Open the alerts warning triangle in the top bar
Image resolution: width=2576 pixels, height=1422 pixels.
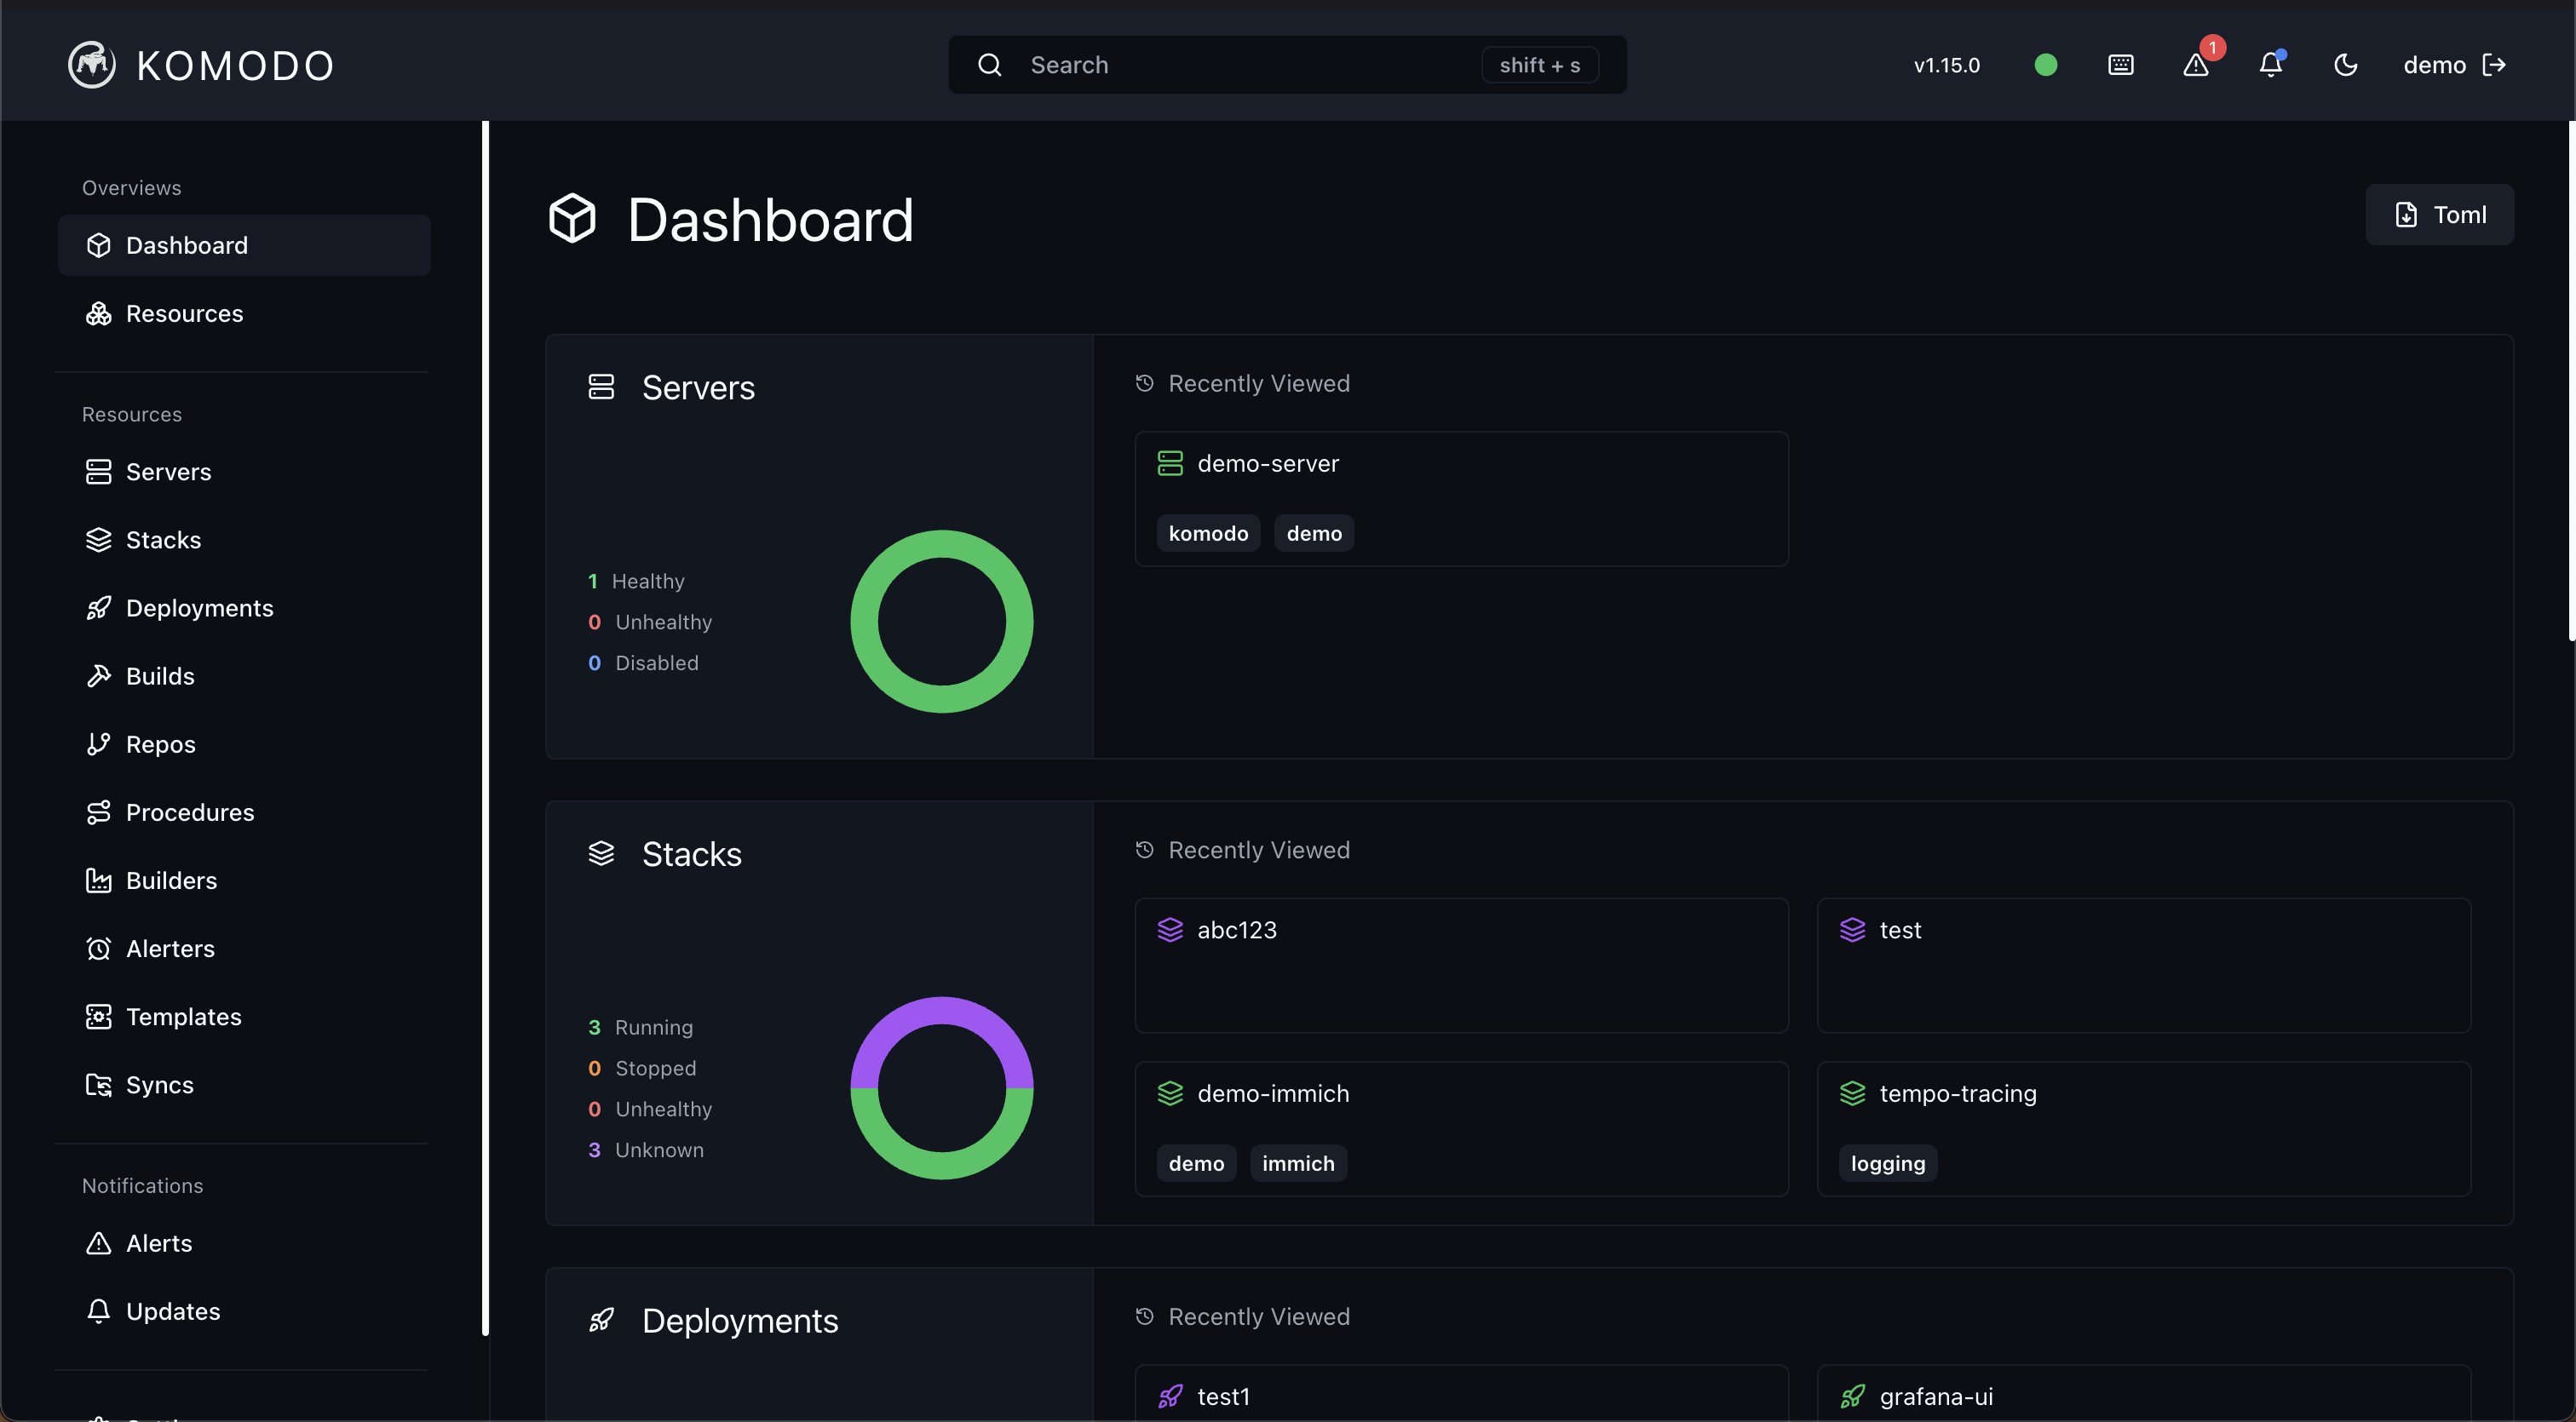[x=2196, y=65]
